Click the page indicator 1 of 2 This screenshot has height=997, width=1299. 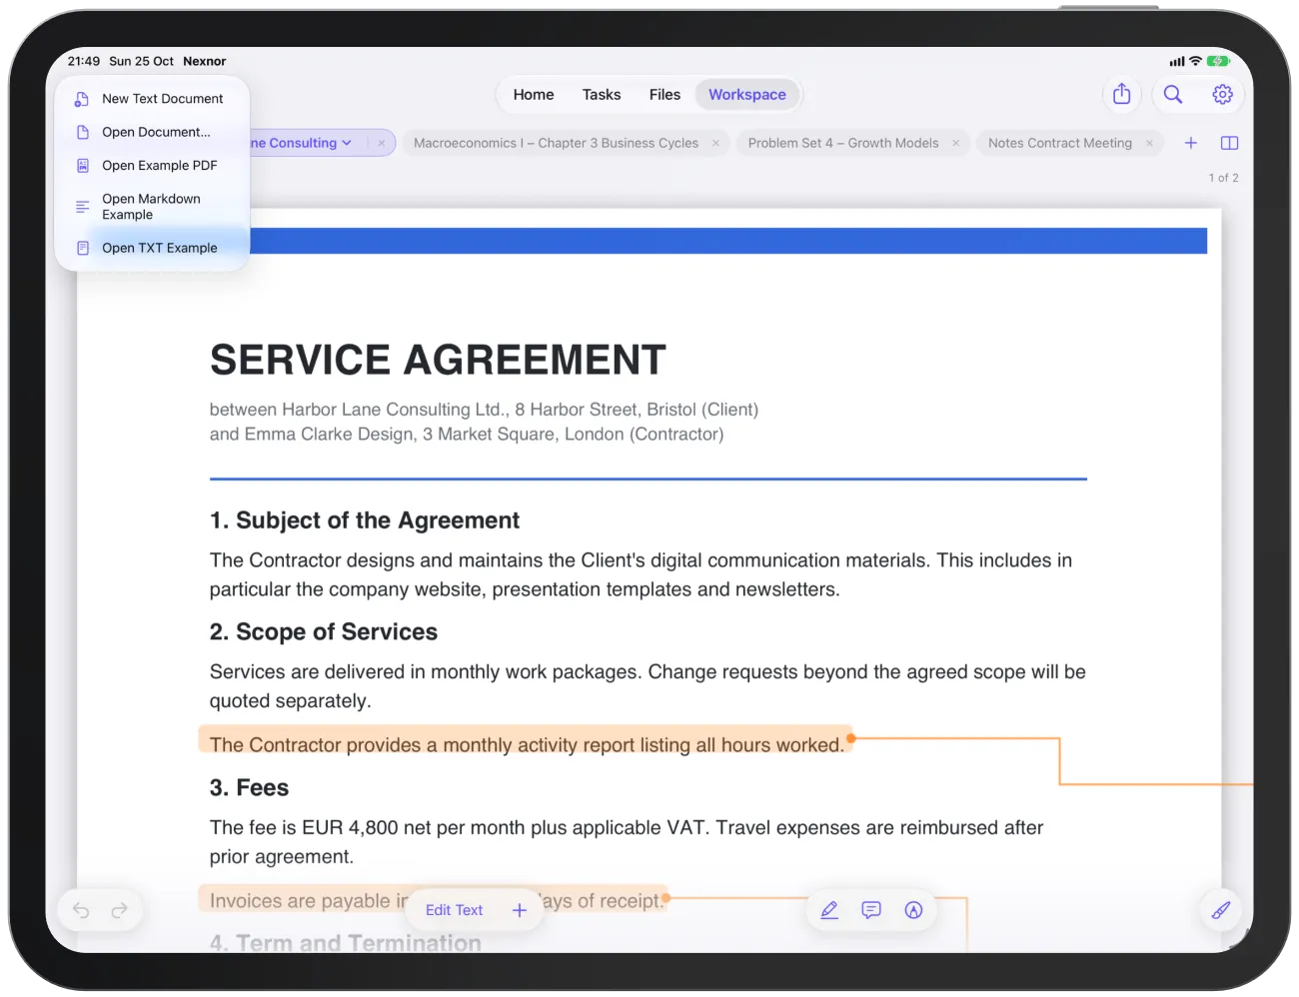[1223, 178]
